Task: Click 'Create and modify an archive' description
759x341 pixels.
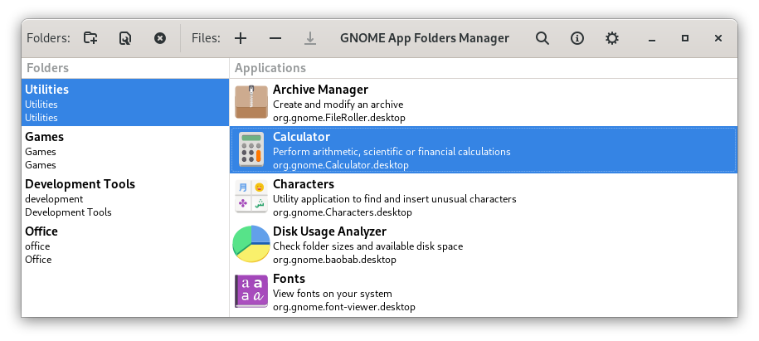Action: tap(338, 105)
